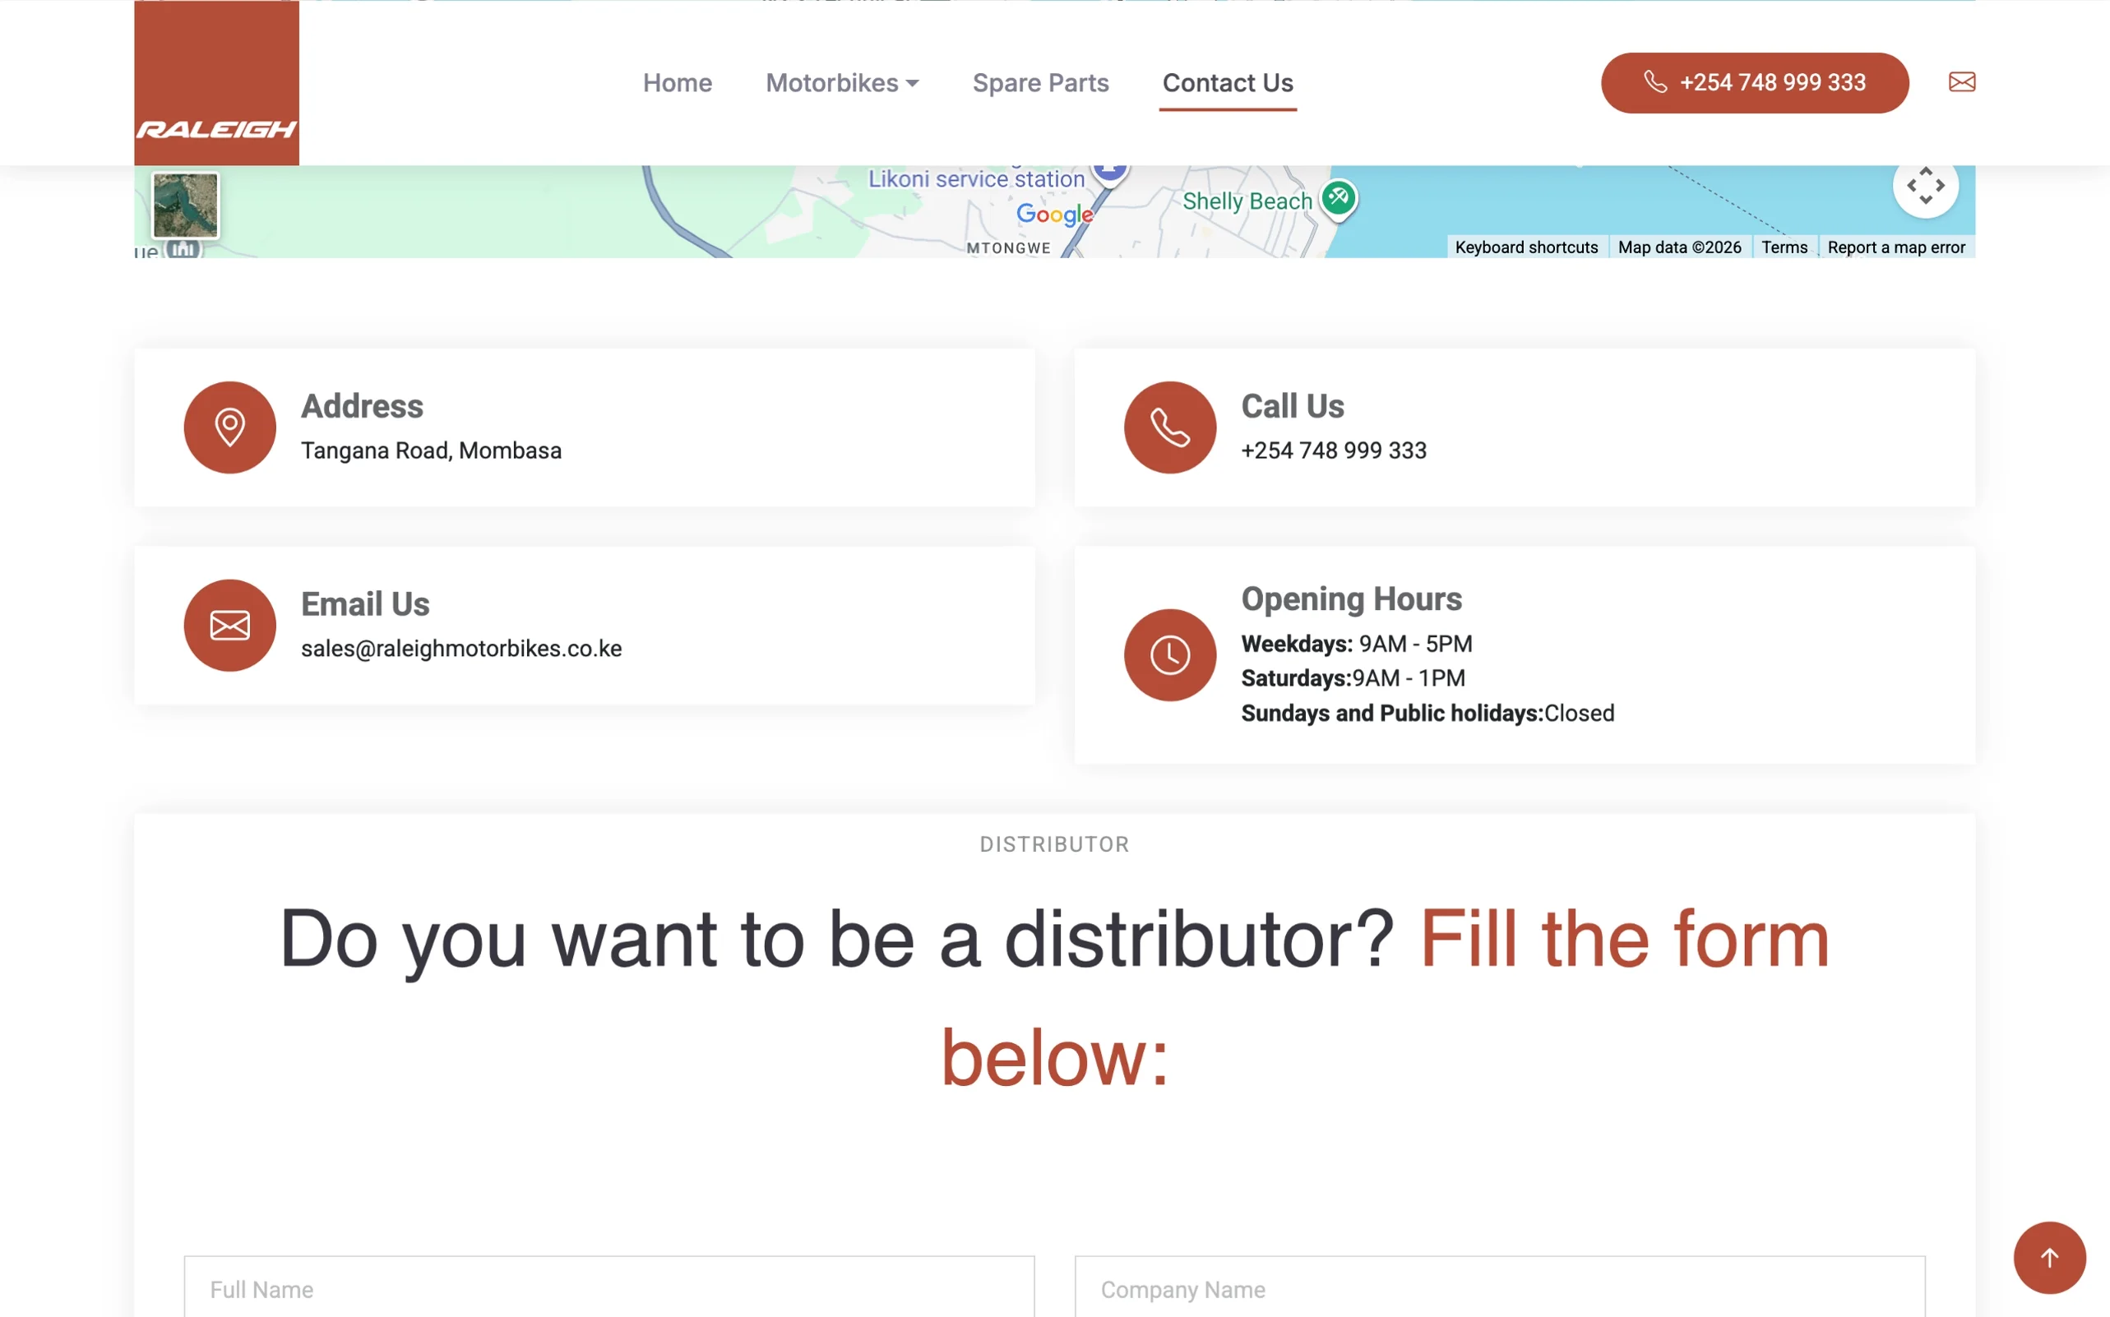Open map Keyboard shortcuts
2110x1317 pixels.
(1526, 247)
